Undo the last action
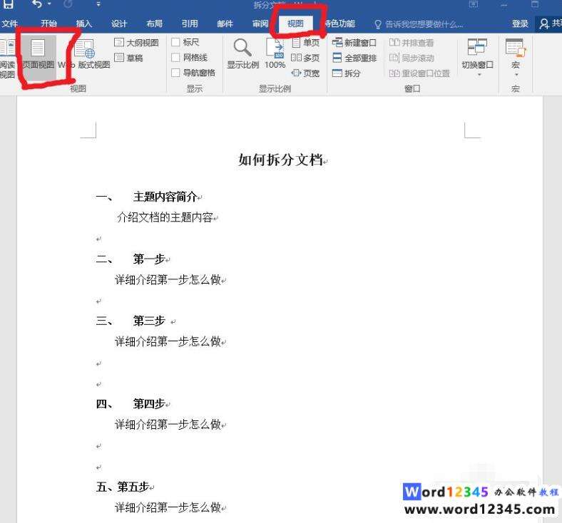This screenshot has height=523, width=562. [x=37, y=4]
